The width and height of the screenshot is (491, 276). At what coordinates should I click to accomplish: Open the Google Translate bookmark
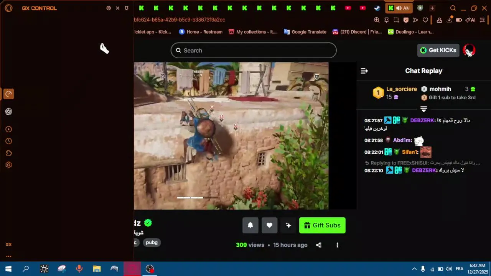pos(305,32)
